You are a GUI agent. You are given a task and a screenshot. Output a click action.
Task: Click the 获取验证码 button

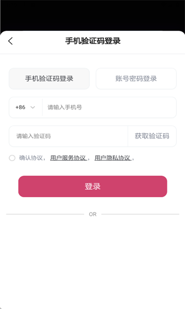pyautogui.click(x=152, y=136)
